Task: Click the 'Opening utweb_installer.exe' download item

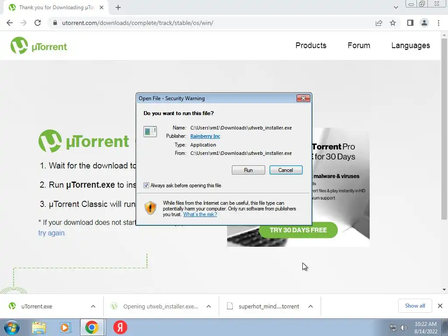Action: [161, 306]
